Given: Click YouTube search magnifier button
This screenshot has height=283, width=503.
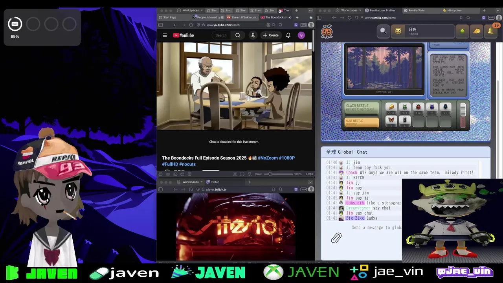Looking at the screenshot, I should (x=238, y=35).
